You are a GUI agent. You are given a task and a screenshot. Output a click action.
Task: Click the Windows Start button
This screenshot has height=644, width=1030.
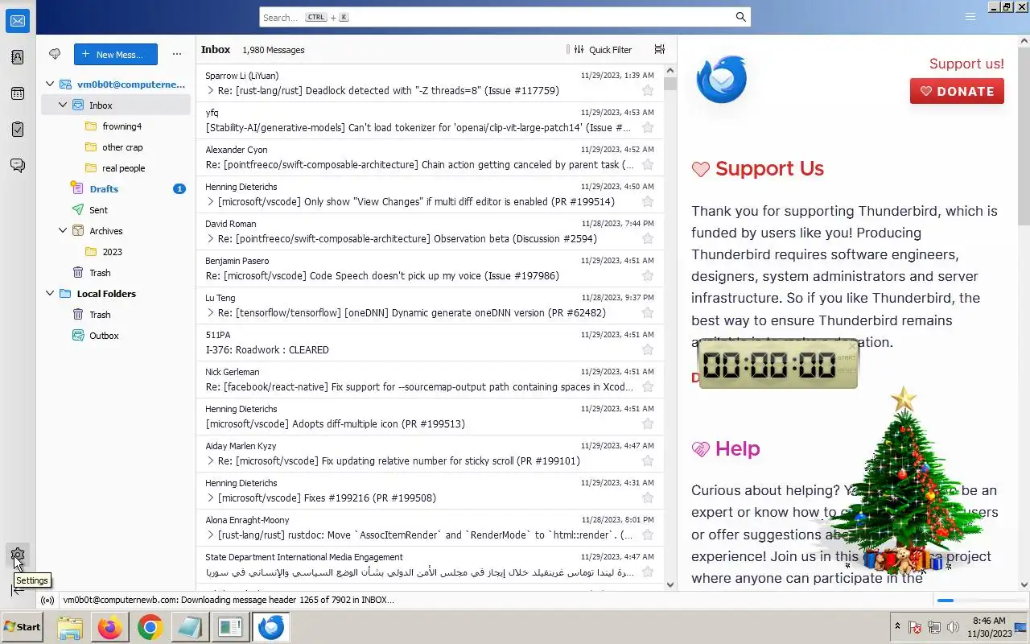click(x=22, y=626)
